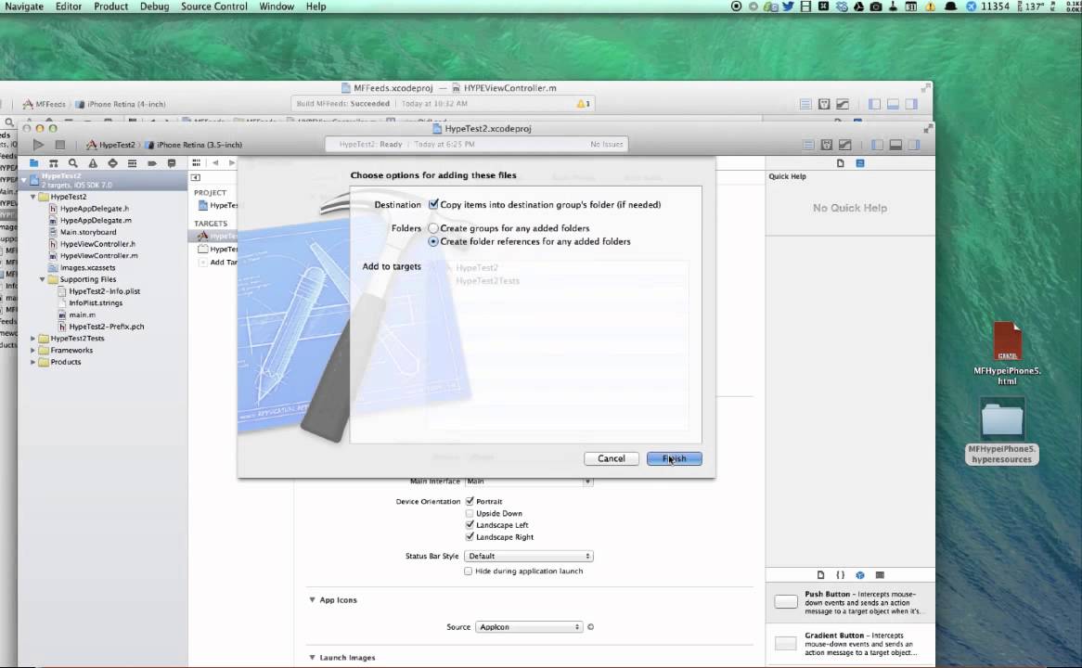This screenshot has height=668, width=1082.
Task: Open related items grid icon in editor
Action: [197, 163]
